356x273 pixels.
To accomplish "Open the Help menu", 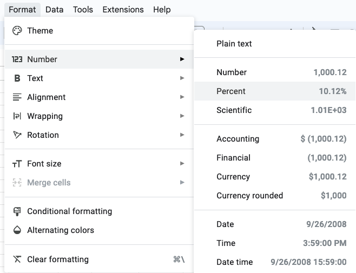I will coord(162,10).
